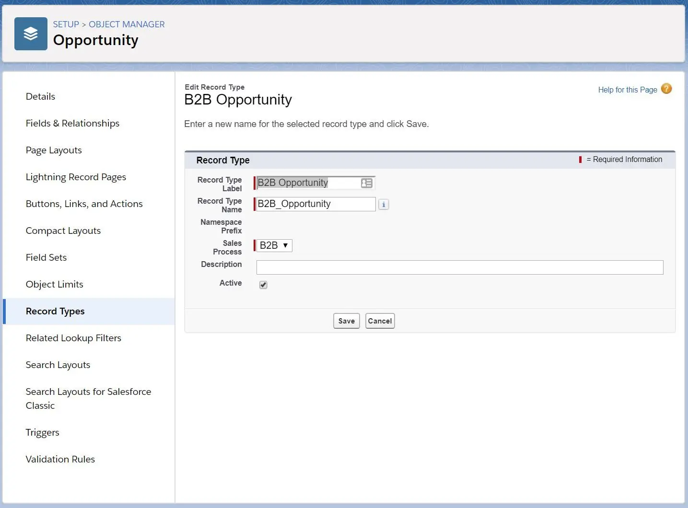Toggle the Active checkbox
This screenshot has width=688, height=508.
pos(263,285)
